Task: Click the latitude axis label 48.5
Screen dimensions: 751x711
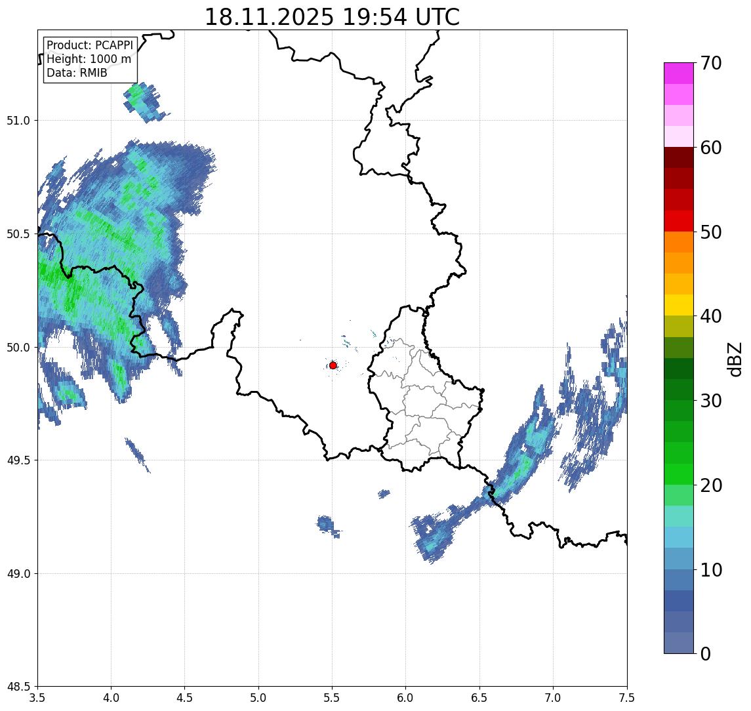Action: pos(18,686)
